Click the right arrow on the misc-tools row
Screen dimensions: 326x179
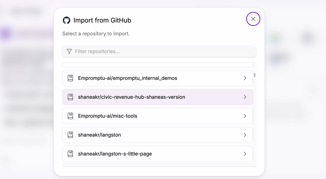tap(245, 116)
